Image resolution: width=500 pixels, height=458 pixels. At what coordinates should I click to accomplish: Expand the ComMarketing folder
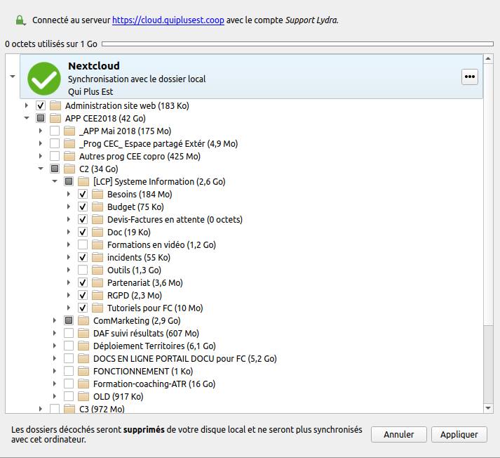55,320
